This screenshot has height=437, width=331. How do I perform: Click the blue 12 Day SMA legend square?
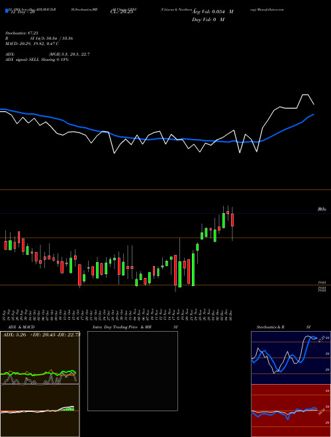click(7, 11)
